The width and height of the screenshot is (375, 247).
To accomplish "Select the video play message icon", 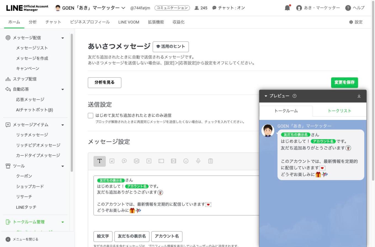I will 149,161.
